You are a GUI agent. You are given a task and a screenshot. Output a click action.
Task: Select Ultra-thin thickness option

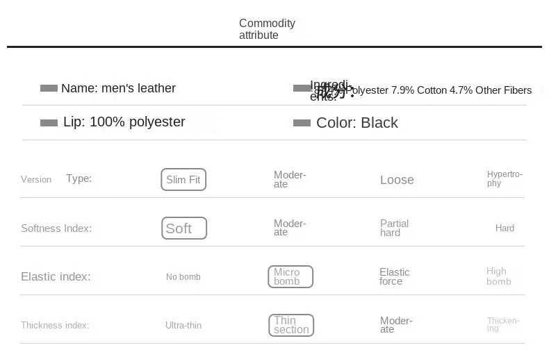[x=183, y=325]
